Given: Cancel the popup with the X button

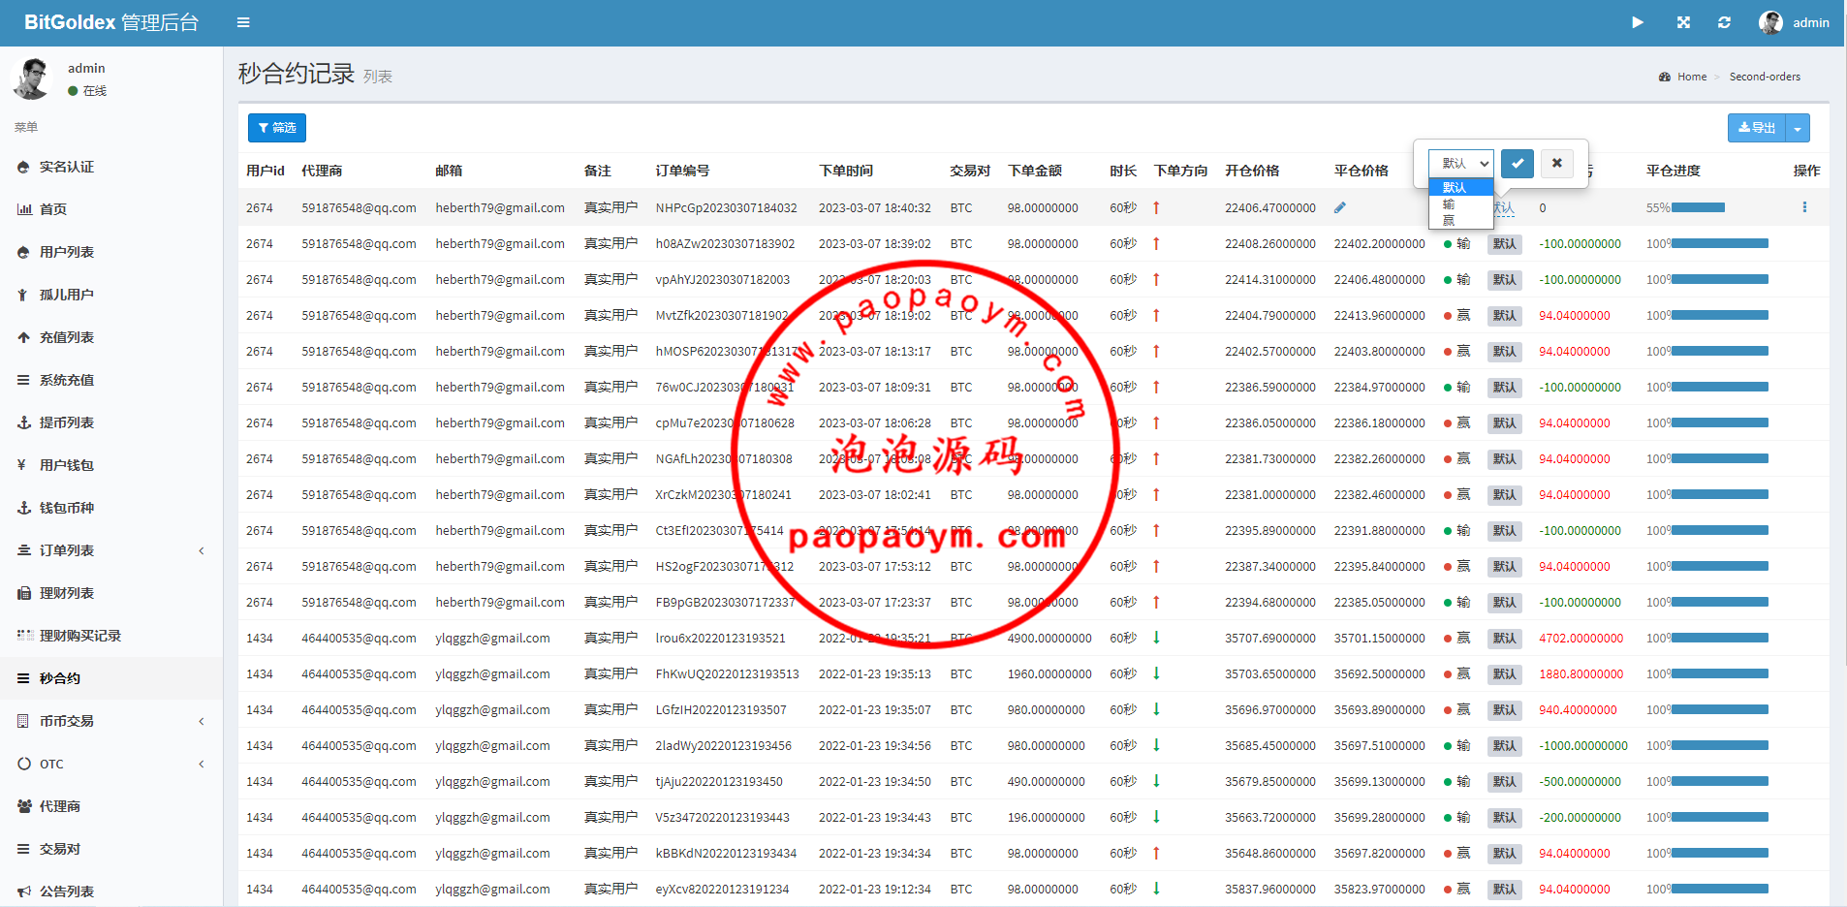Looking at the screenshot, I should click(1556, 163).
